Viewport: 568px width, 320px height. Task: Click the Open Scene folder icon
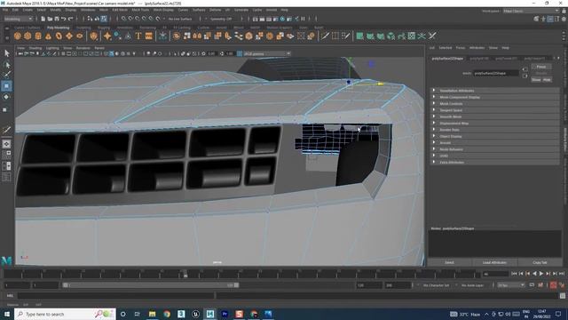tap(50, 19)
